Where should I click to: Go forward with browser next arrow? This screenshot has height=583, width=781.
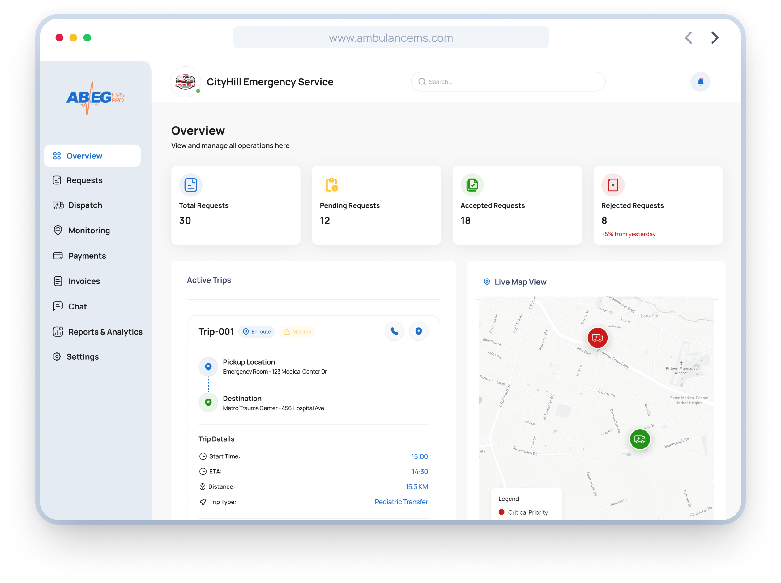(x=714, y=38)
